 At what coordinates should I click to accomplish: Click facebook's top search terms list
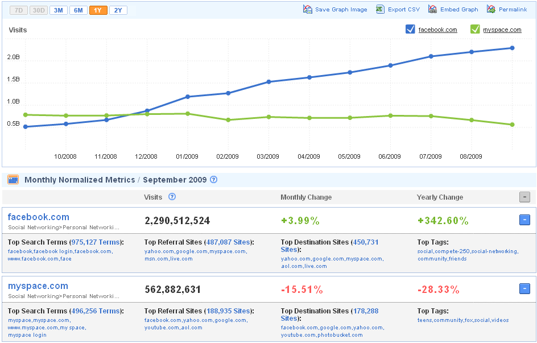(x=60, y=255)
